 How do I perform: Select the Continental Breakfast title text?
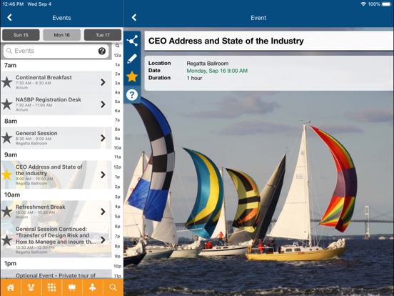44,77
